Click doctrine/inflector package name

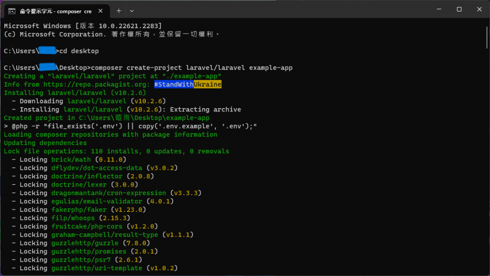click(87, 177)
